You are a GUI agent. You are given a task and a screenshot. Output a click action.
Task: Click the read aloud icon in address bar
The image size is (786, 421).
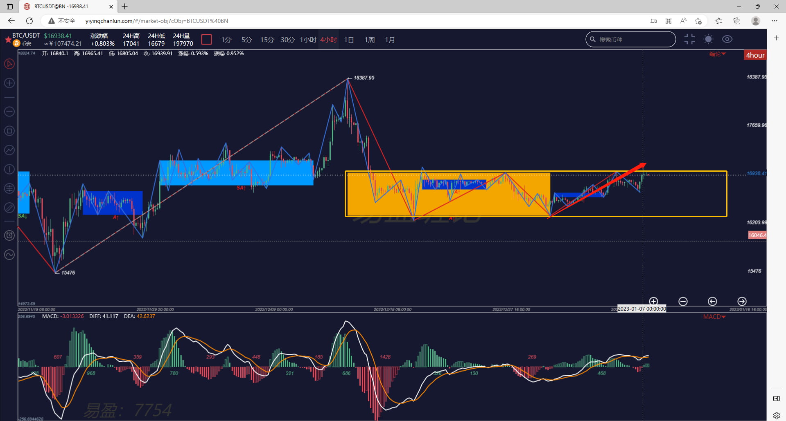click(x=683, y=21)
